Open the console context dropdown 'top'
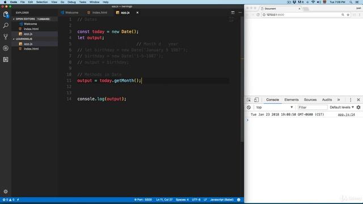This screenshot has width=363, height=204. tap(275, 107)
